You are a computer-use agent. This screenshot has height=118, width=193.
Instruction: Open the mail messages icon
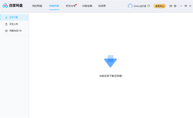pos(171,6)
